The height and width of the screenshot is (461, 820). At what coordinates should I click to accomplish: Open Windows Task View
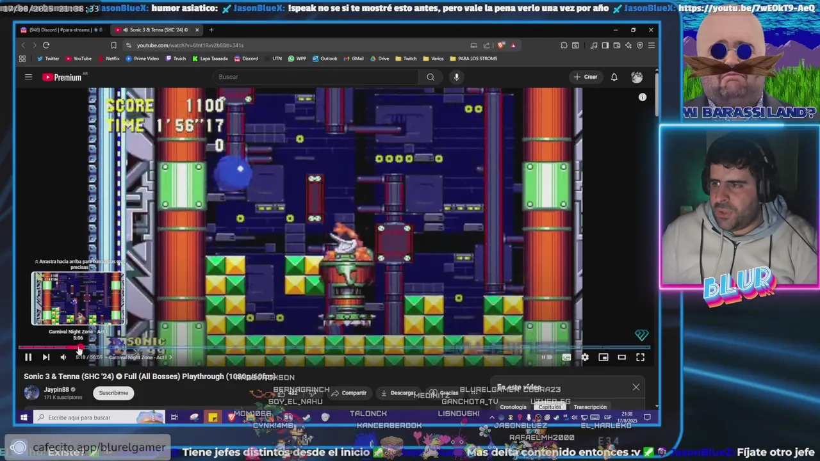[174, 417]
